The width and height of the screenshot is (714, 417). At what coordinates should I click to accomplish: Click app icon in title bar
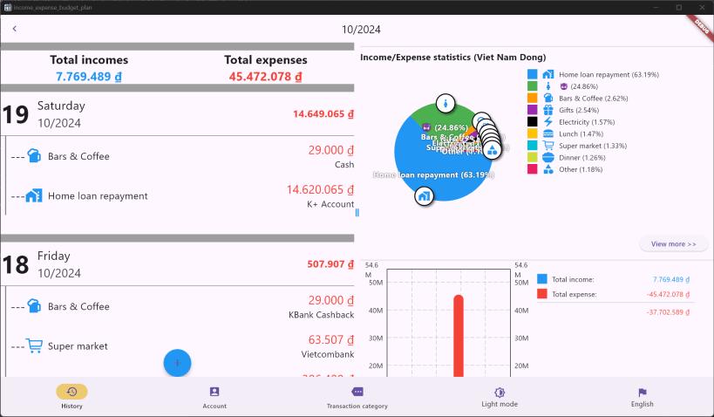point(8,7)
